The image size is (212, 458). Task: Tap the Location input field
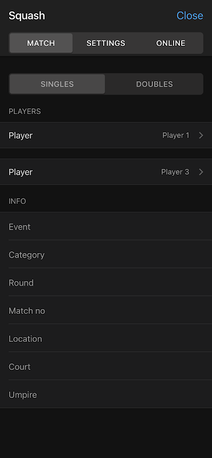pos(106,339)
